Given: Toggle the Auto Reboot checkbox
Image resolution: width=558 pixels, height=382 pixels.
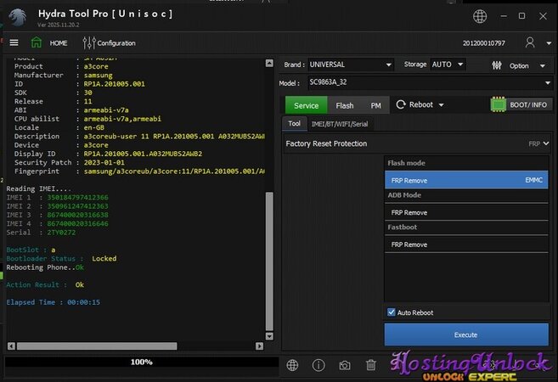Looking at the screenshot, I should [392, 312].
